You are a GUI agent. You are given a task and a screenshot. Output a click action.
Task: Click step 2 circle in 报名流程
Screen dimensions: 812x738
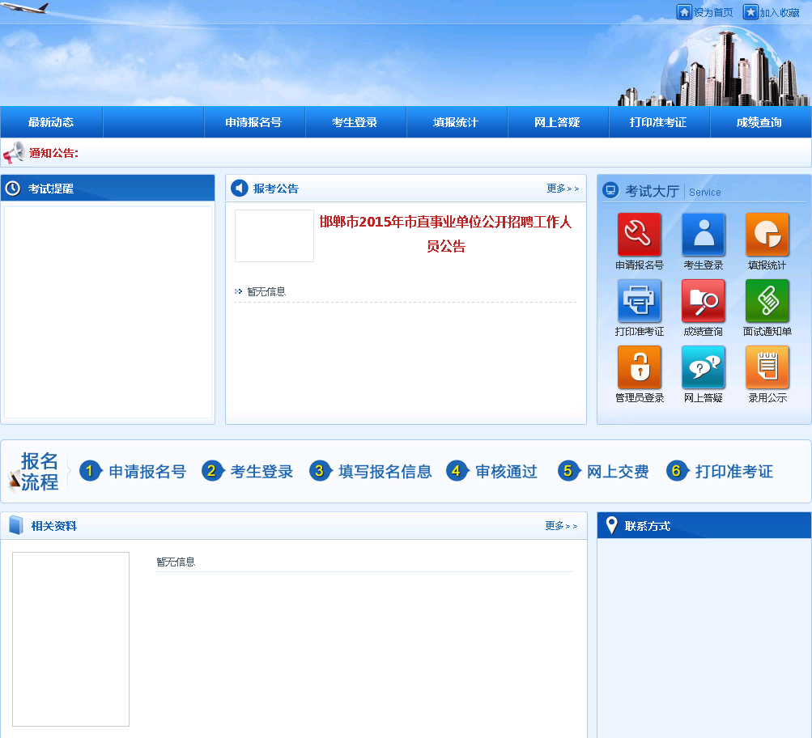tap(212, 471)
